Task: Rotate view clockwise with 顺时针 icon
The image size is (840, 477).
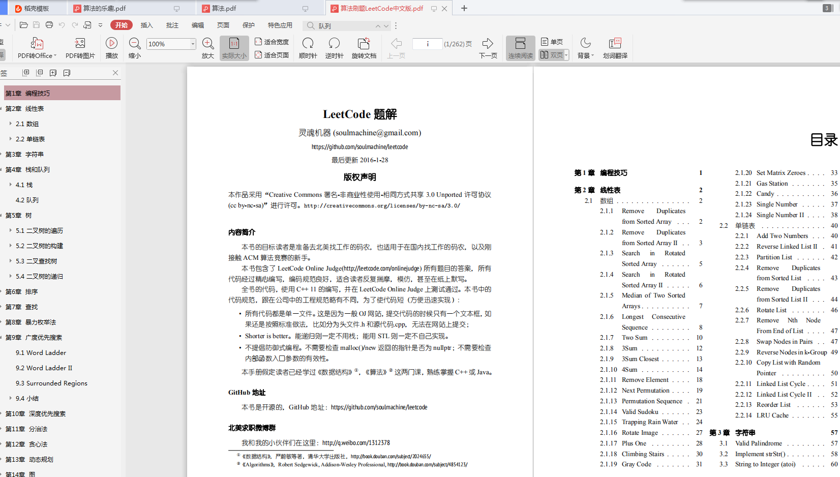Action: (307, 48)
